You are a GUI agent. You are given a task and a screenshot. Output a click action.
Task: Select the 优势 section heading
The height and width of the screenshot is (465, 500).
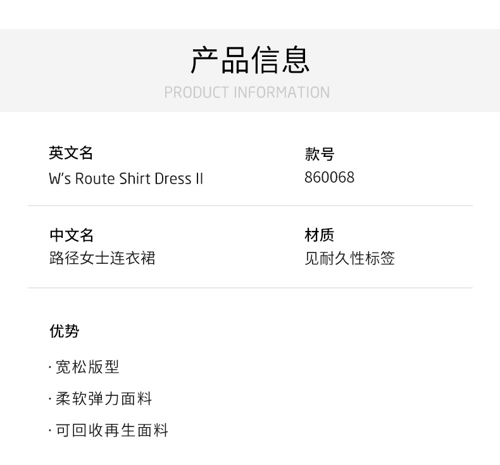pos(64,331)
